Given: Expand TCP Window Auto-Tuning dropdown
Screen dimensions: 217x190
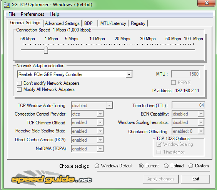Looking at the screenshot, I should coord(109,106).
